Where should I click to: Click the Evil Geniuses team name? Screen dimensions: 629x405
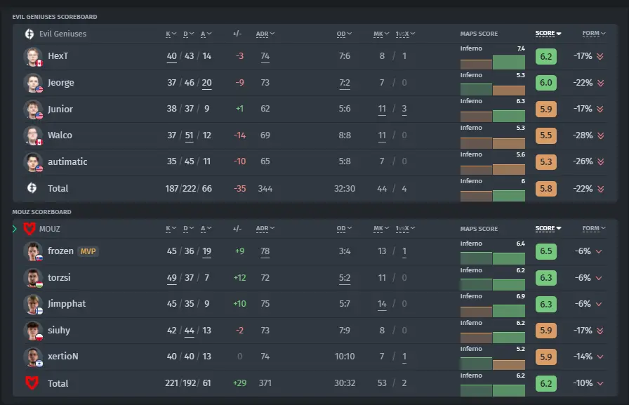point(62,34)
